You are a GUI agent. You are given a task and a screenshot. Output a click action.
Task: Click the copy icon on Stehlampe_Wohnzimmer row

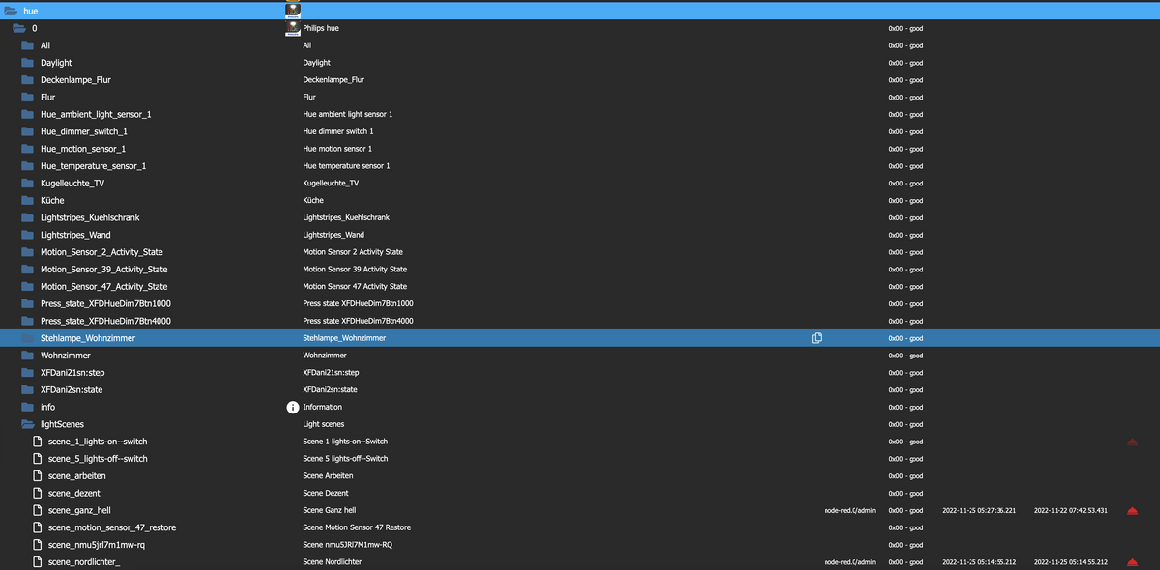click(x=817, y=338)
